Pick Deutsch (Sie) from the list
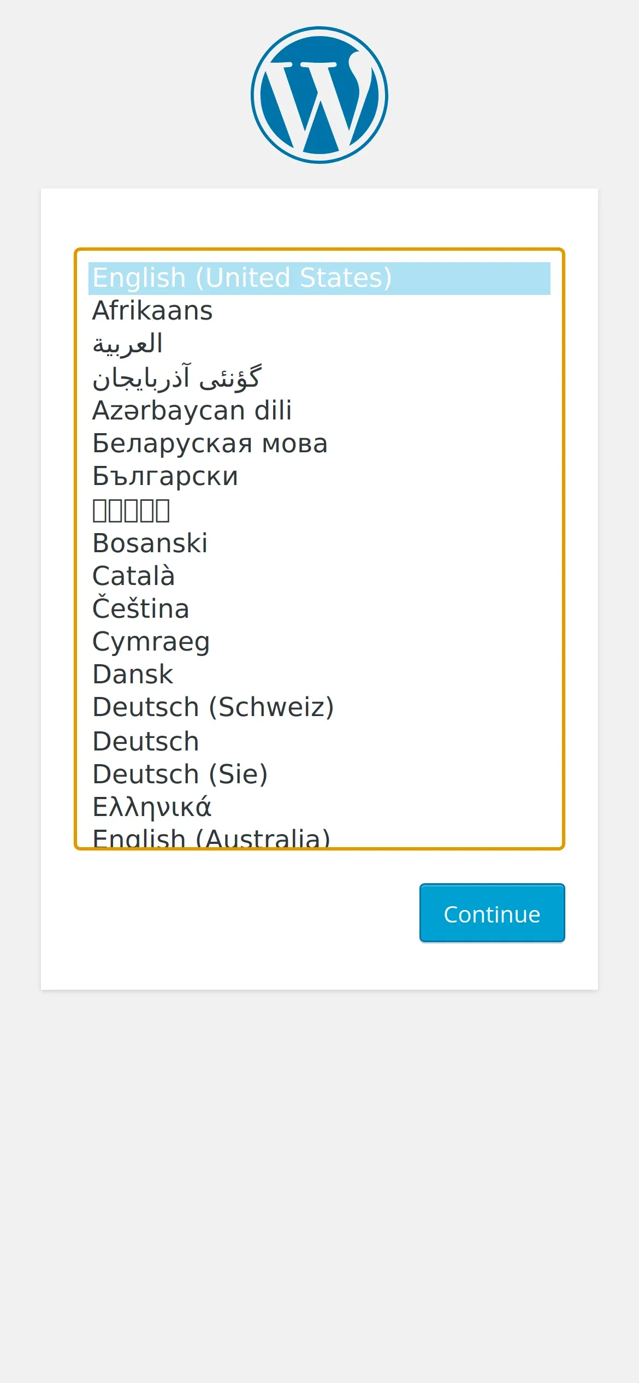639x1383 pixels. (x=180, y=775)
